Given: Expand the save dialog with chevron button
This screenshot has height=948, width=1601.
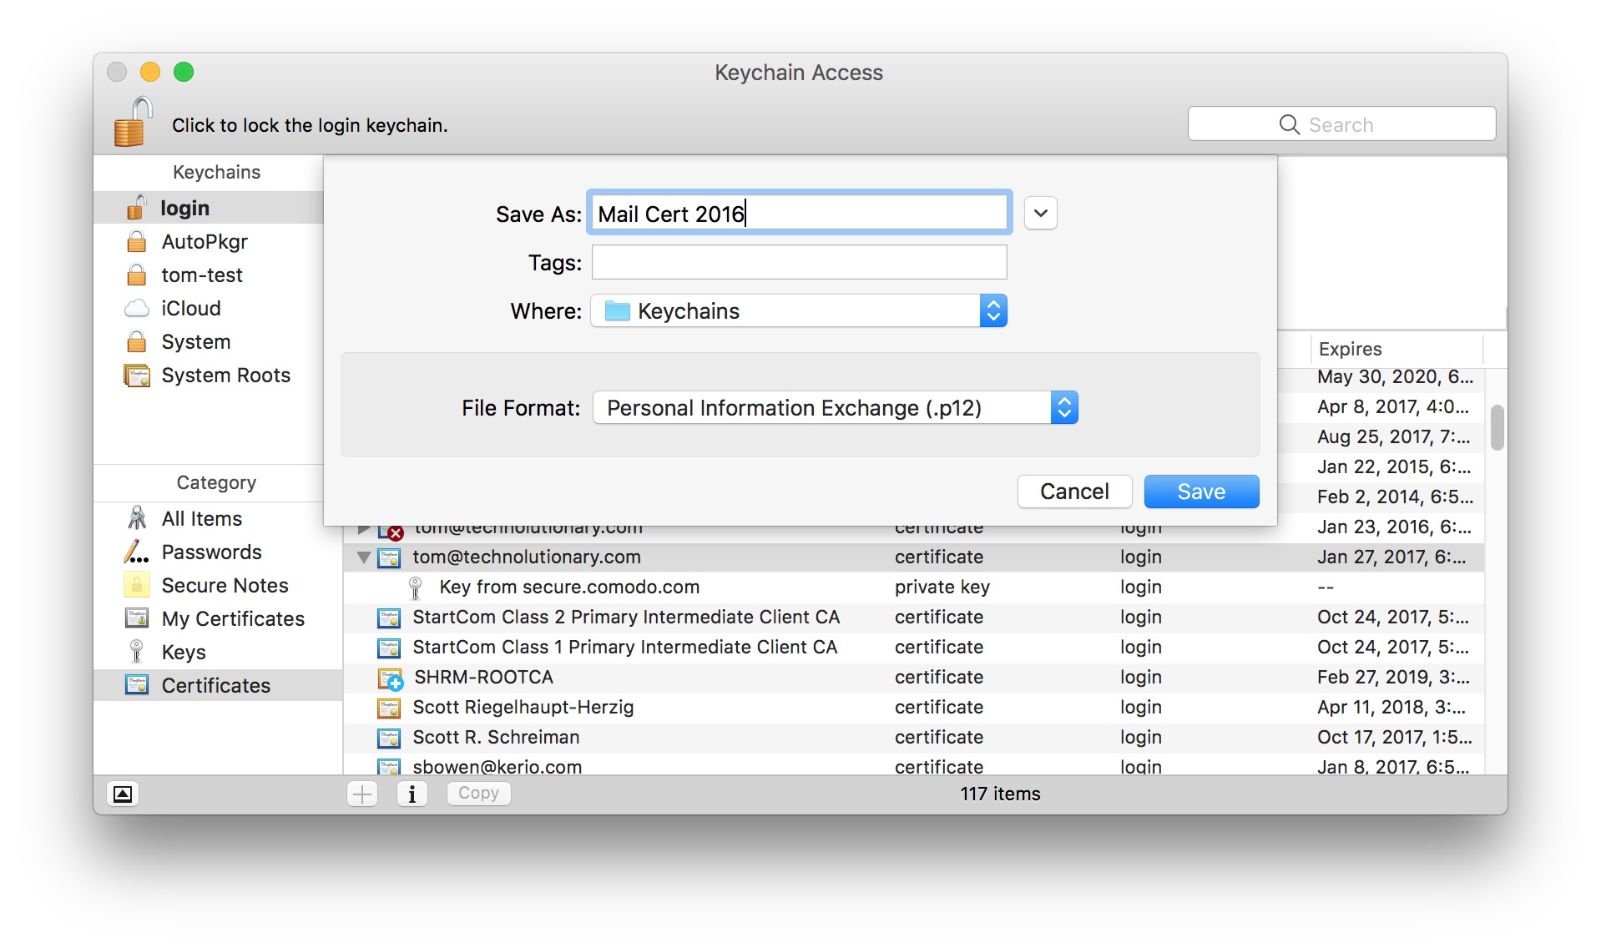Looking at the screenshot, I should pyautogui.click(x=1040, y=214).
